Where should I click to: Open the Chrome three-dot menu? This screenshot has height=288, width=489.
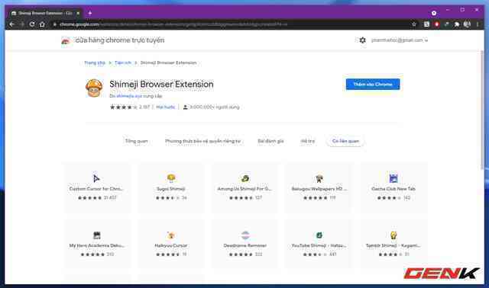pos(477,24)
